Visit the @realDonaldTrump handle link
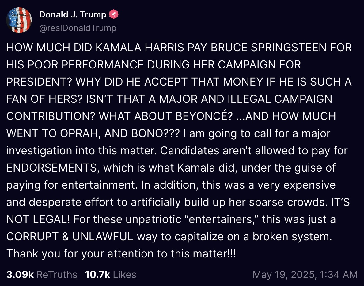 click(x=78, y=28)
